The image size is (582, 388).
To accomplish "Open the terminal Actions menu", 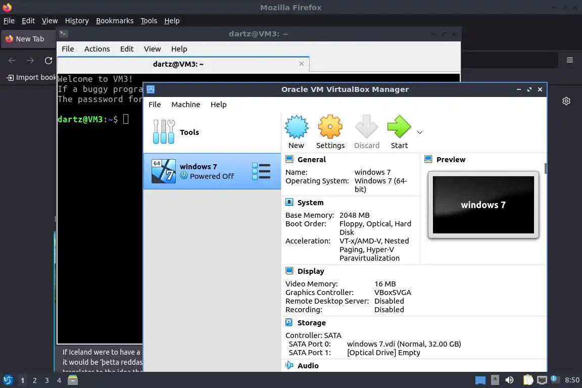I will (97, 49).
